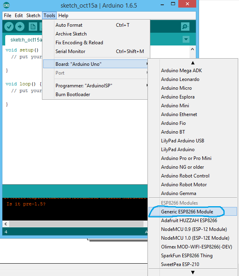
Task: Open the Sketch menu
Action: coord(33,16)
